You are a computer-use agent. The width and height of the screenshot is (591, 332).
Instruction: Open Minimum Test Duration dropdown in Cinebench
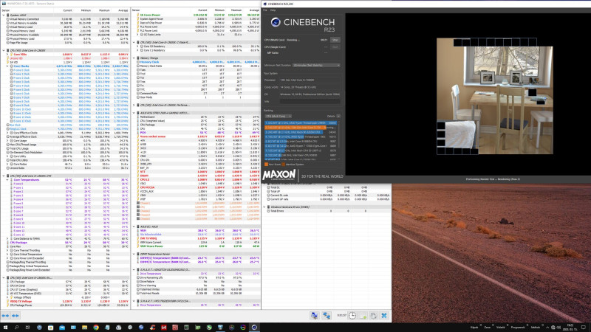point(316,65)
